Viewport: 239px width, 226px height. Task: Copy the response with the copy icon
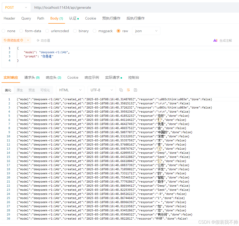pos(121,90)
